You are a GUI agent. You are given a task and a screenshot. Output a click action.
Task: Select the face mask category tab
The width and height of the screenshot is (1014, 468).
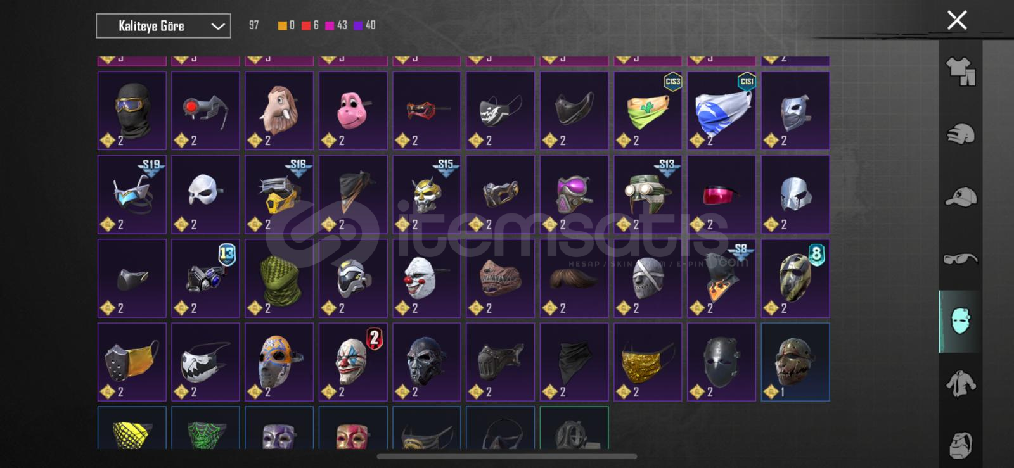tap(960, 321)
